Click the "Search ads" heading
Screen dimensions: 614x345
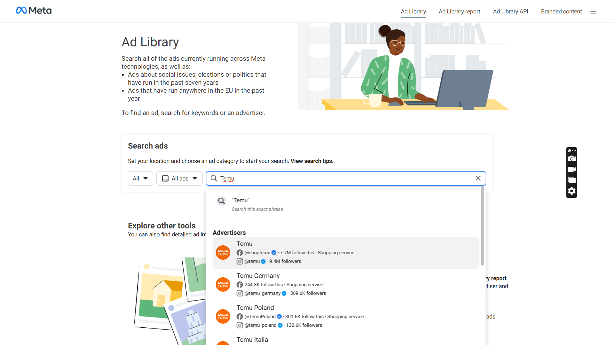point(148,146)
